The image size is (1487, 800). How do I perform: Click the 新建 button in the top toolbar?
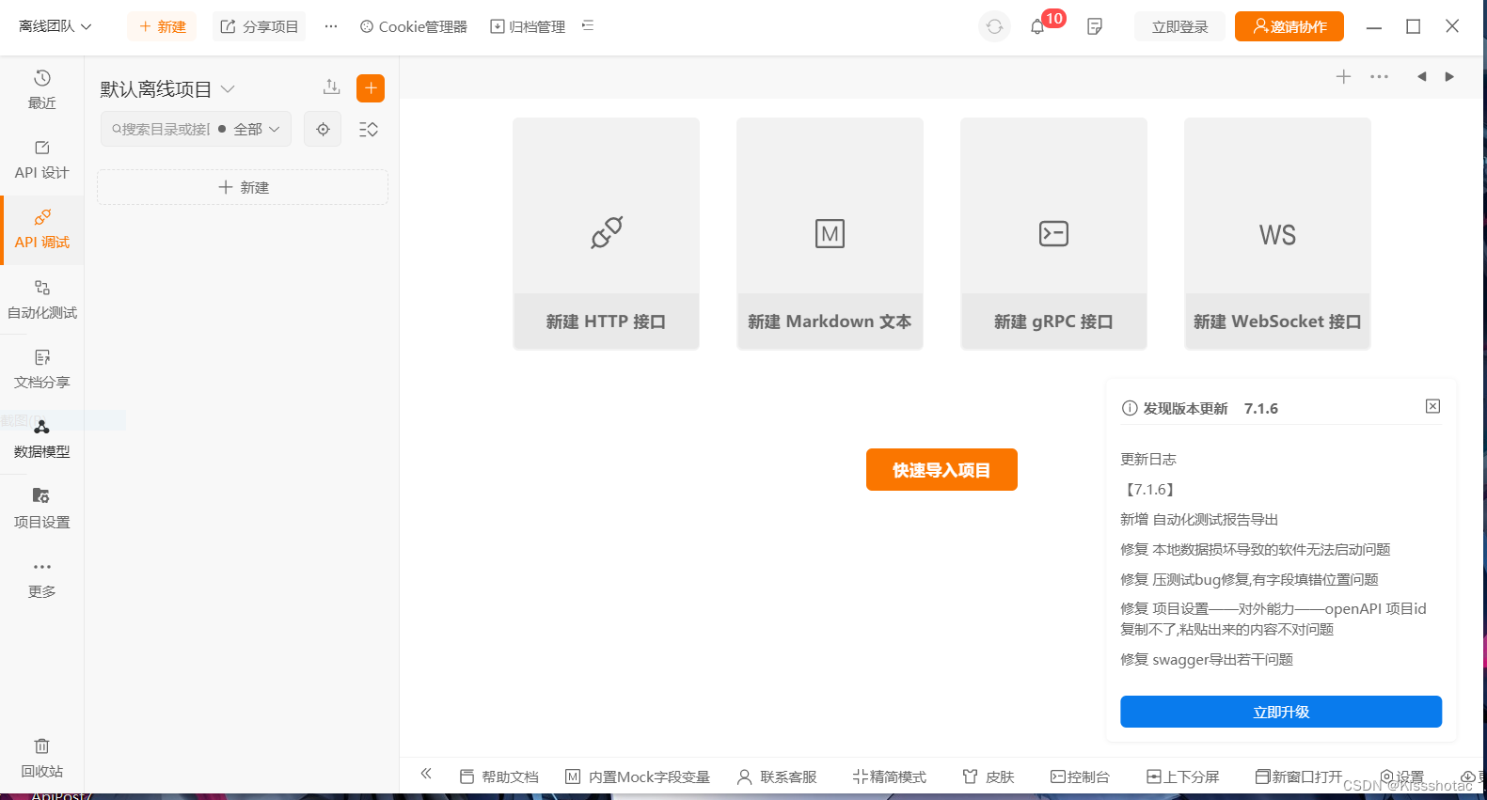[x=162, y=26]
